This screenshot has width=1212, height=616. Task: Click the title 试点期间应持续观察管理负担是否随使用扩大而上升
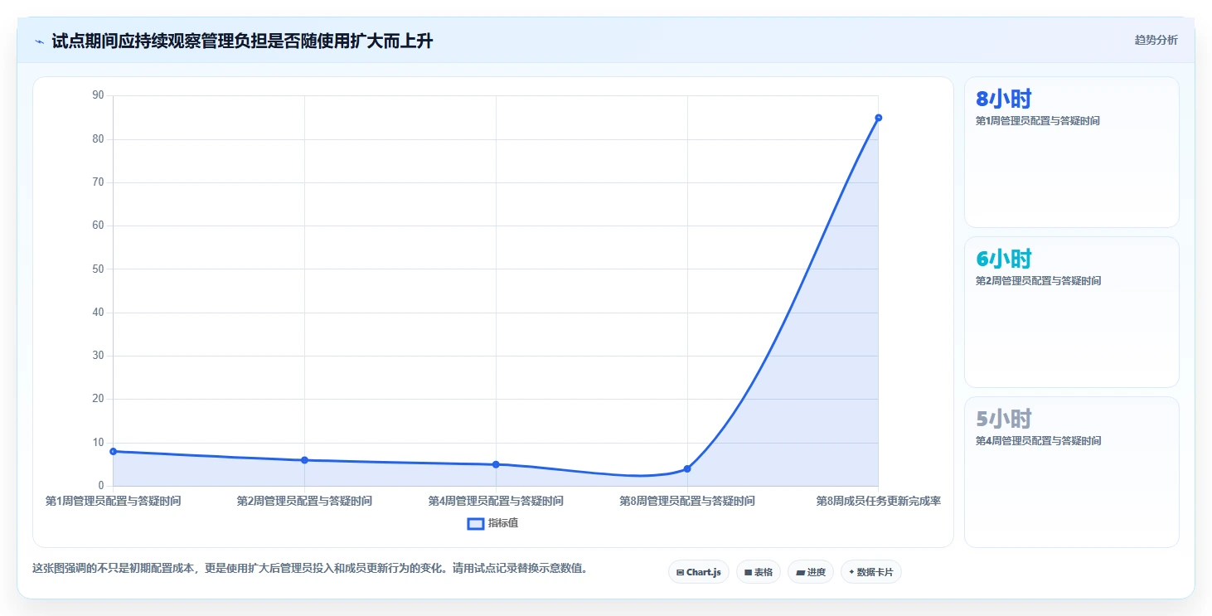coord(242,41)
